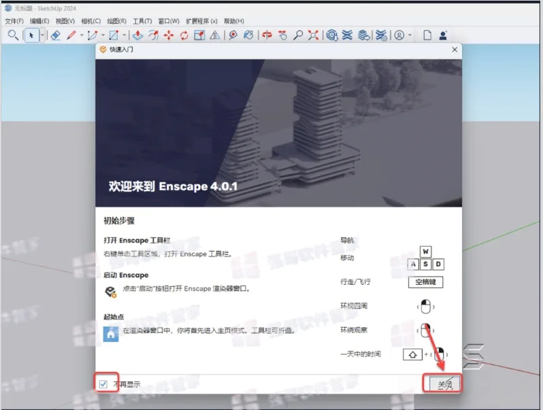Image resolution: width=543 pixels, height=410 pixels.
Task: Open the Extension Manager icon
Action: 381,35
